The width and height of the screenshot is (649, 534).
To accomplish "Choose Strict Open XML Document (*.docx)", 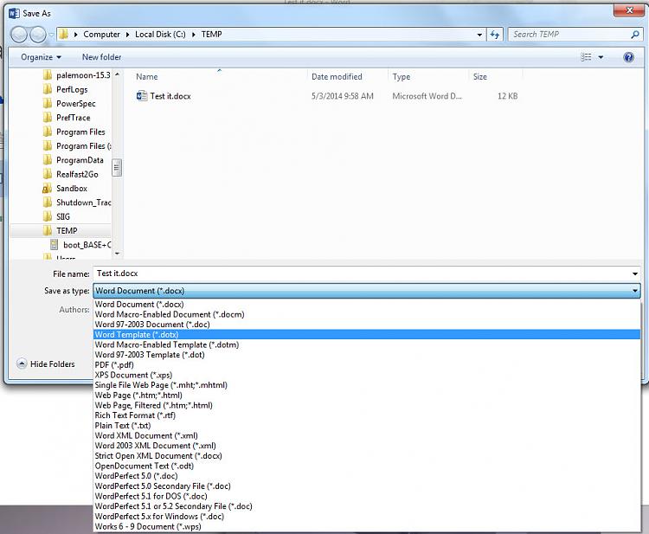I will click(x=367, y=456).
